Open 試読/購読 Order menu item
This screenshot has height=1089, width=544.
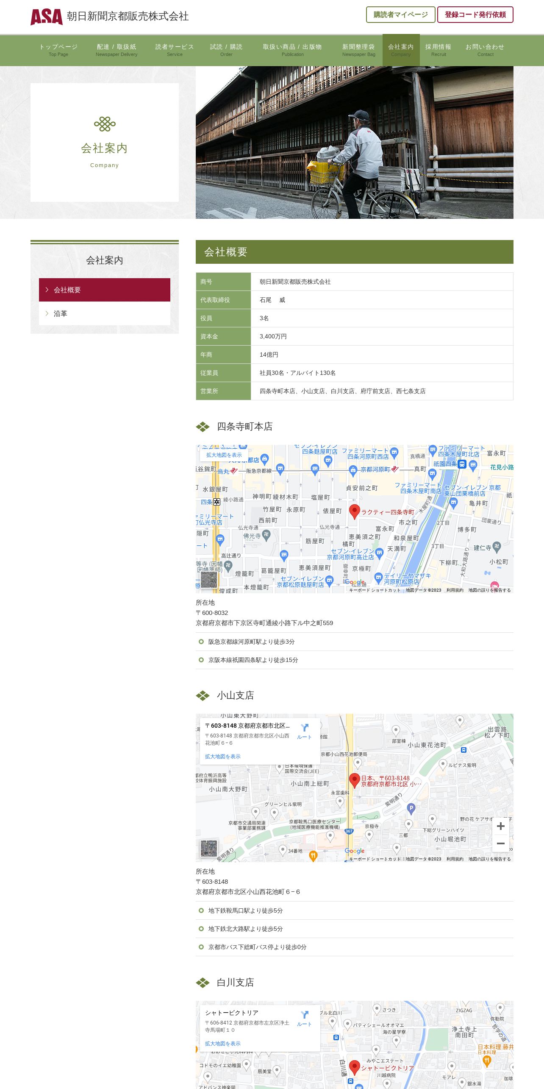click(x=226, y=50)
